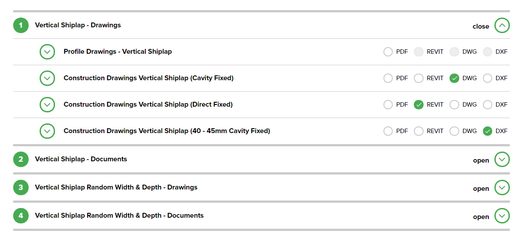Select PDF for Profile Drawings
Image resolution: width=516 pixels, height=234 pixels.
[x=388, y=52]
